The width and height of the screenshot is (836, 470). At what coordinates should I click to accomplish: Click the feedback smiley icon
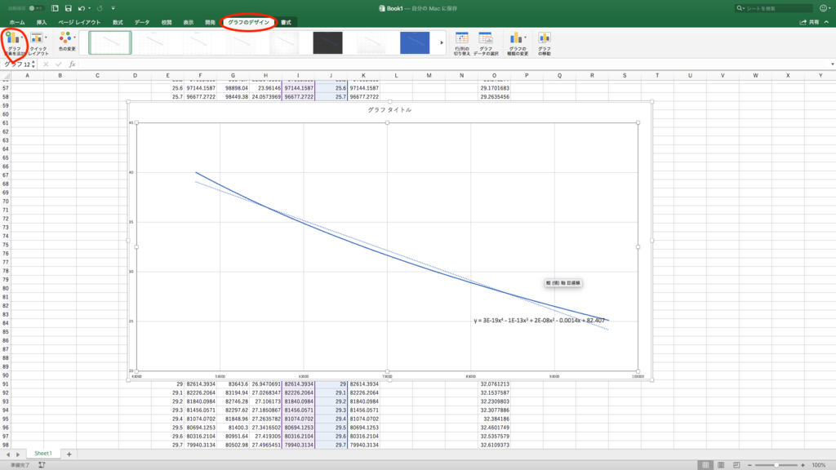point(823,8)
